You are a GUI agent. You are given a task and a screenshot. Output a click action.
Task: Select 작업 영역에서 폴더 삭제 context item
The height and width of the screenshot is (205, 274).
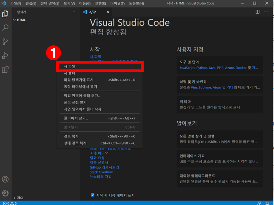(100, 109)
